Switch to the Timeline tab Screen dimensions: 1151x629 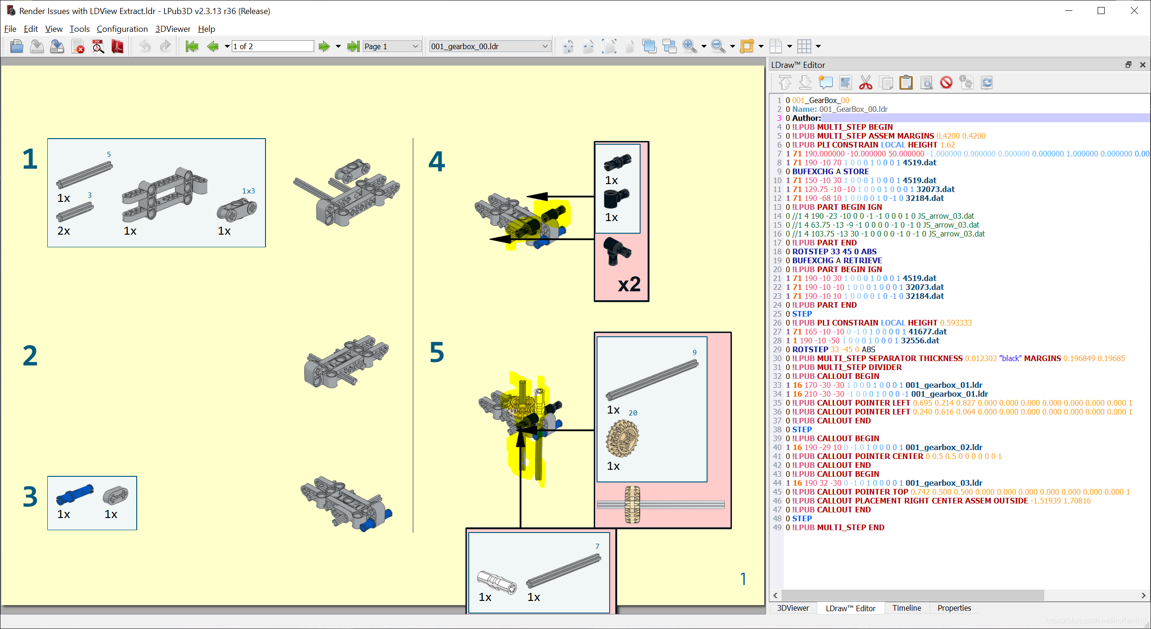click(x=906, y=608)
